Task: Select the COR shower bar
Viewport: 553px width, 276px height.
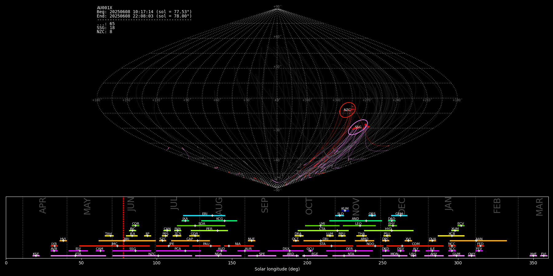Action: coord(135,226)
